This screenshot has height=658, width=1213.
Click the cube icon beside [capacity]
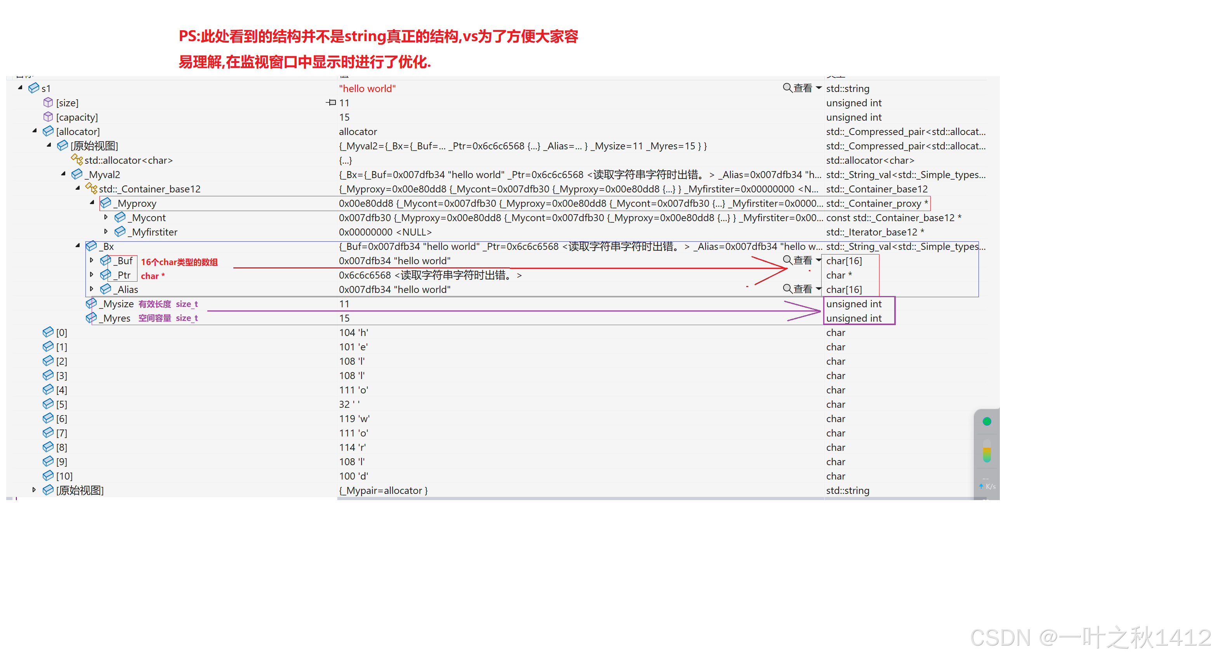tap(48, 117)
